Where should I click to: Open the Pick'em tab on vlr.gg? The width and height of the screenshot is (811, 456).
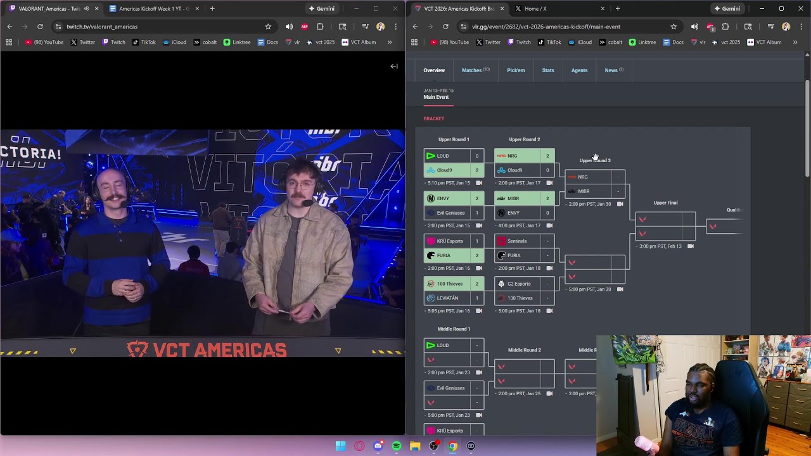pos(516,70)
